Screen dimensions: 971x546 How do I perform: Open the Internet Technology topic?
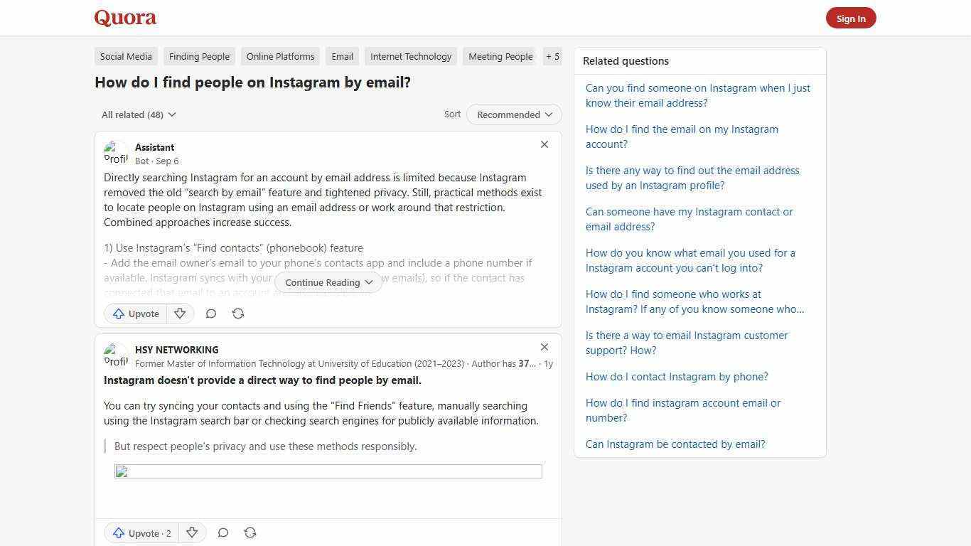(411, 56)
